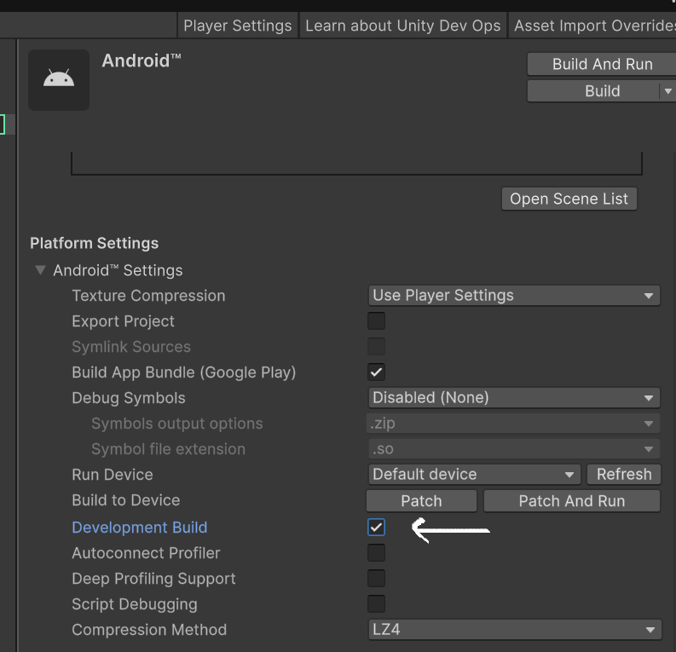
Task: Click the Development Build label
Action: coord(139,528)
